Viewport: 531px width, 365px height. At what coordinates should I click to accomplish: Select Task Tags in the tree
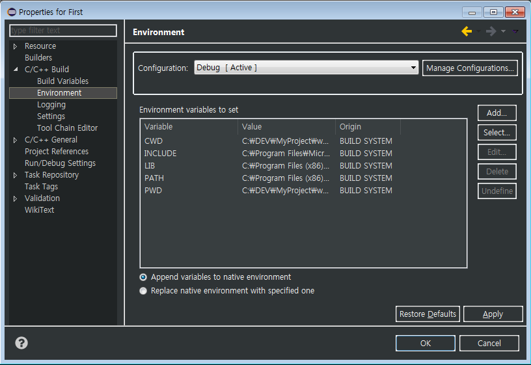coord(41,187)
